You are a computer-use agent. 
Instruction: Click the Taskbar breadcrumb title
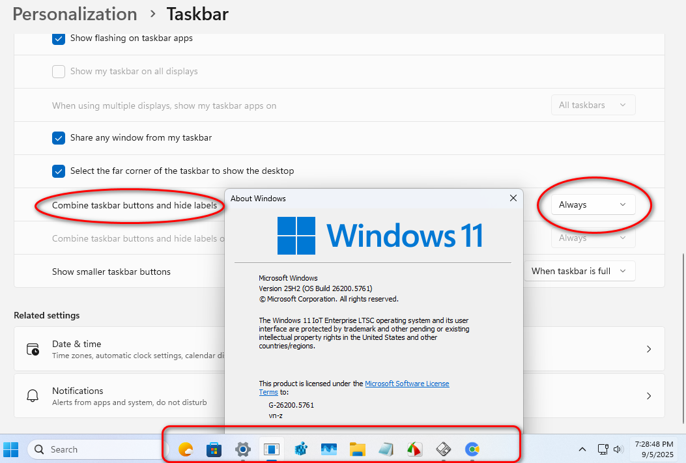(197, 14)
